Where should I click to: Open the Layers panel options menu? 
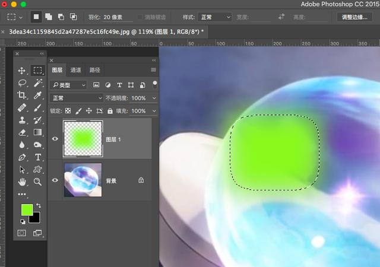coord(153,70)
